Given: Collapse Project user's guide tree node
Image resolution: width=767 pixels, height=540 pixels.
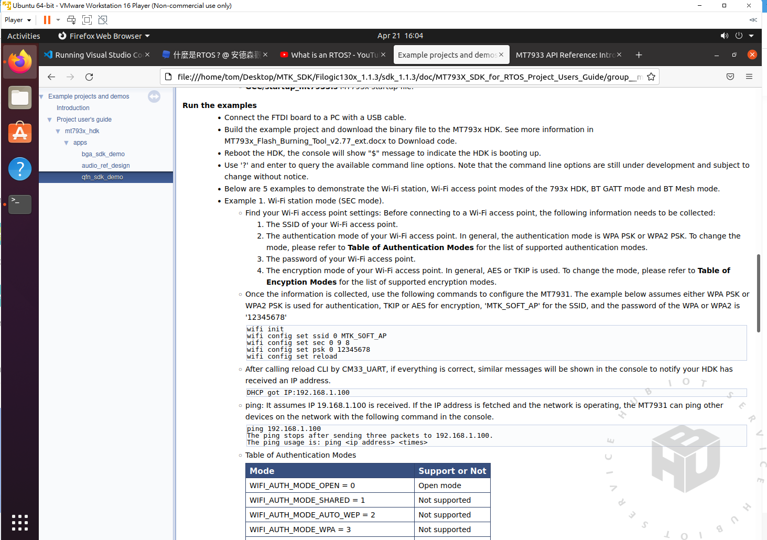Looking at the screenshot, I should 49,120.
